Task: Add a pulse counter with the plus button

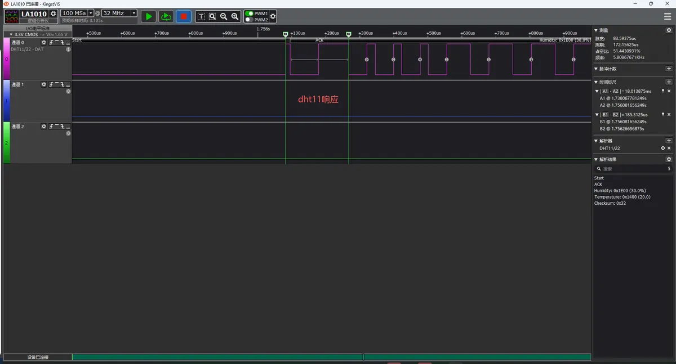Action: pos(669,69)
